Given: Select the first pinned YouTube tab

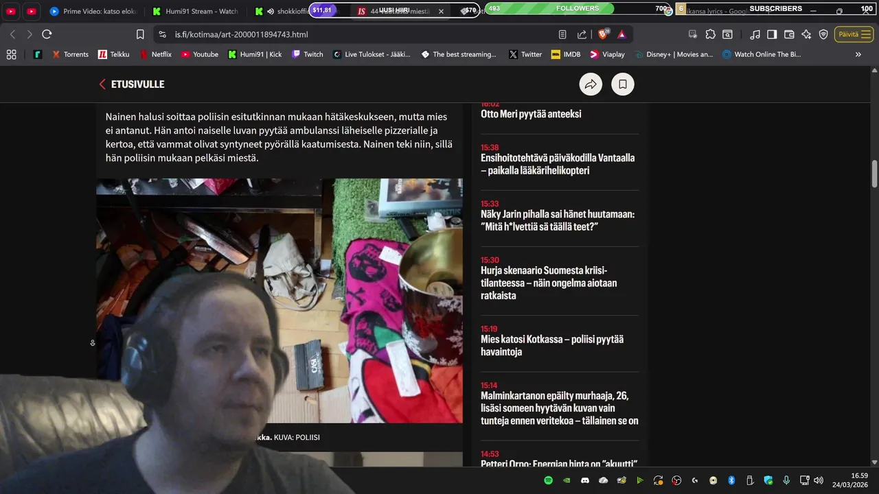Looking at the screenshot, I should point(11,12).
